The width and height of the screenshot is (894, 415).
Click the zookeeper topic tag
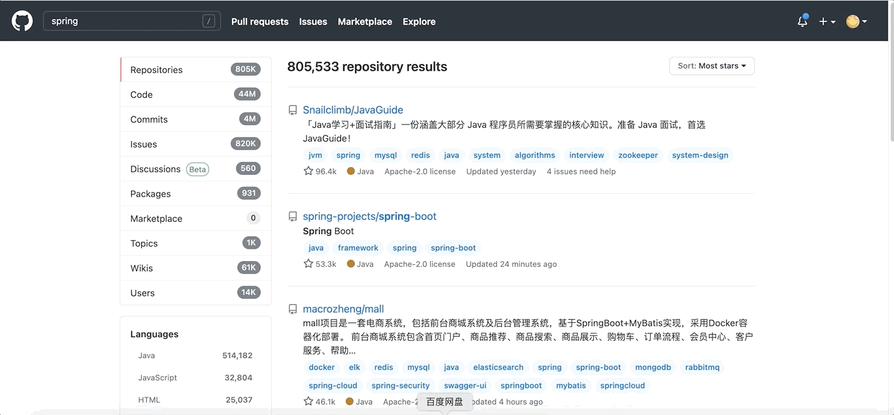tap(638, 155)
